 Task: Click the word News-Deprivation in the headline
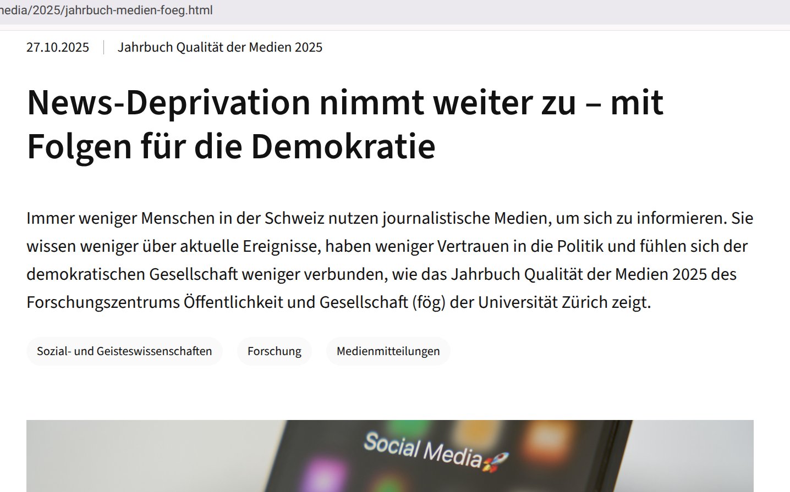tap(168, 103)
